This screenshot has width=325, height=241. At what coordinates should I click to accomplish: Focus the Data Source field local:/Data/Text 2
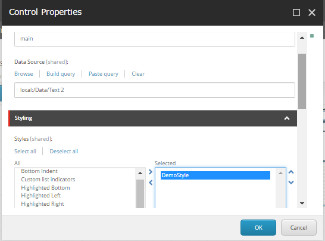coord(155,90)
